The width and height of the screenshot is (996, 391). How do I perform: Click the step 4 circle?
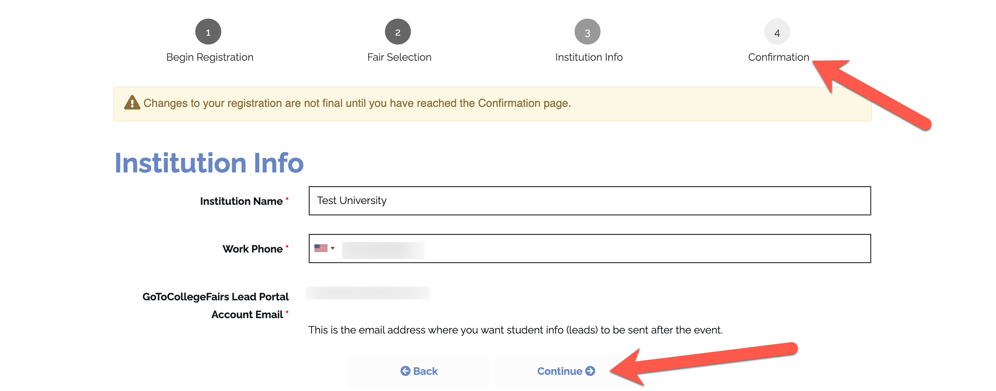[777, 32]
